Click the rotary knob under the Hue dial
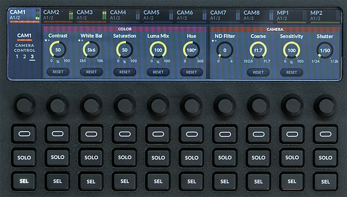 [x=191, y=106]
